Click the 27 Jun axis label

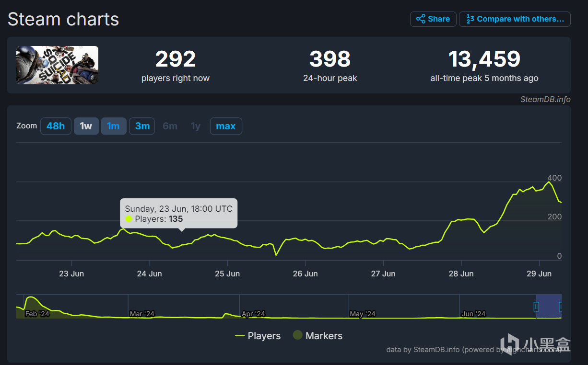383,274
